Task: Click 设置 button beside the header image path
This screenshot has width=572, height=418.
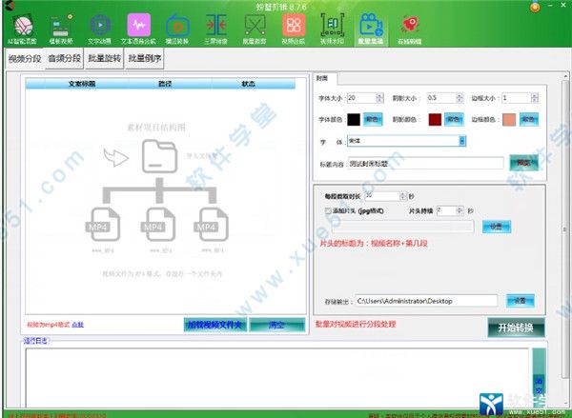Action: 497,227
